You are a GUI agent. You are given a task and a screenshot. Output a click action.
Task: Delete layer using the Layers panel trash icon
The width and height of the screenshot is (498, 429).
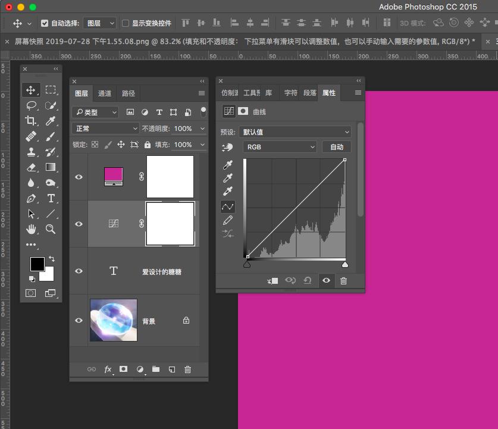point(188,369)
